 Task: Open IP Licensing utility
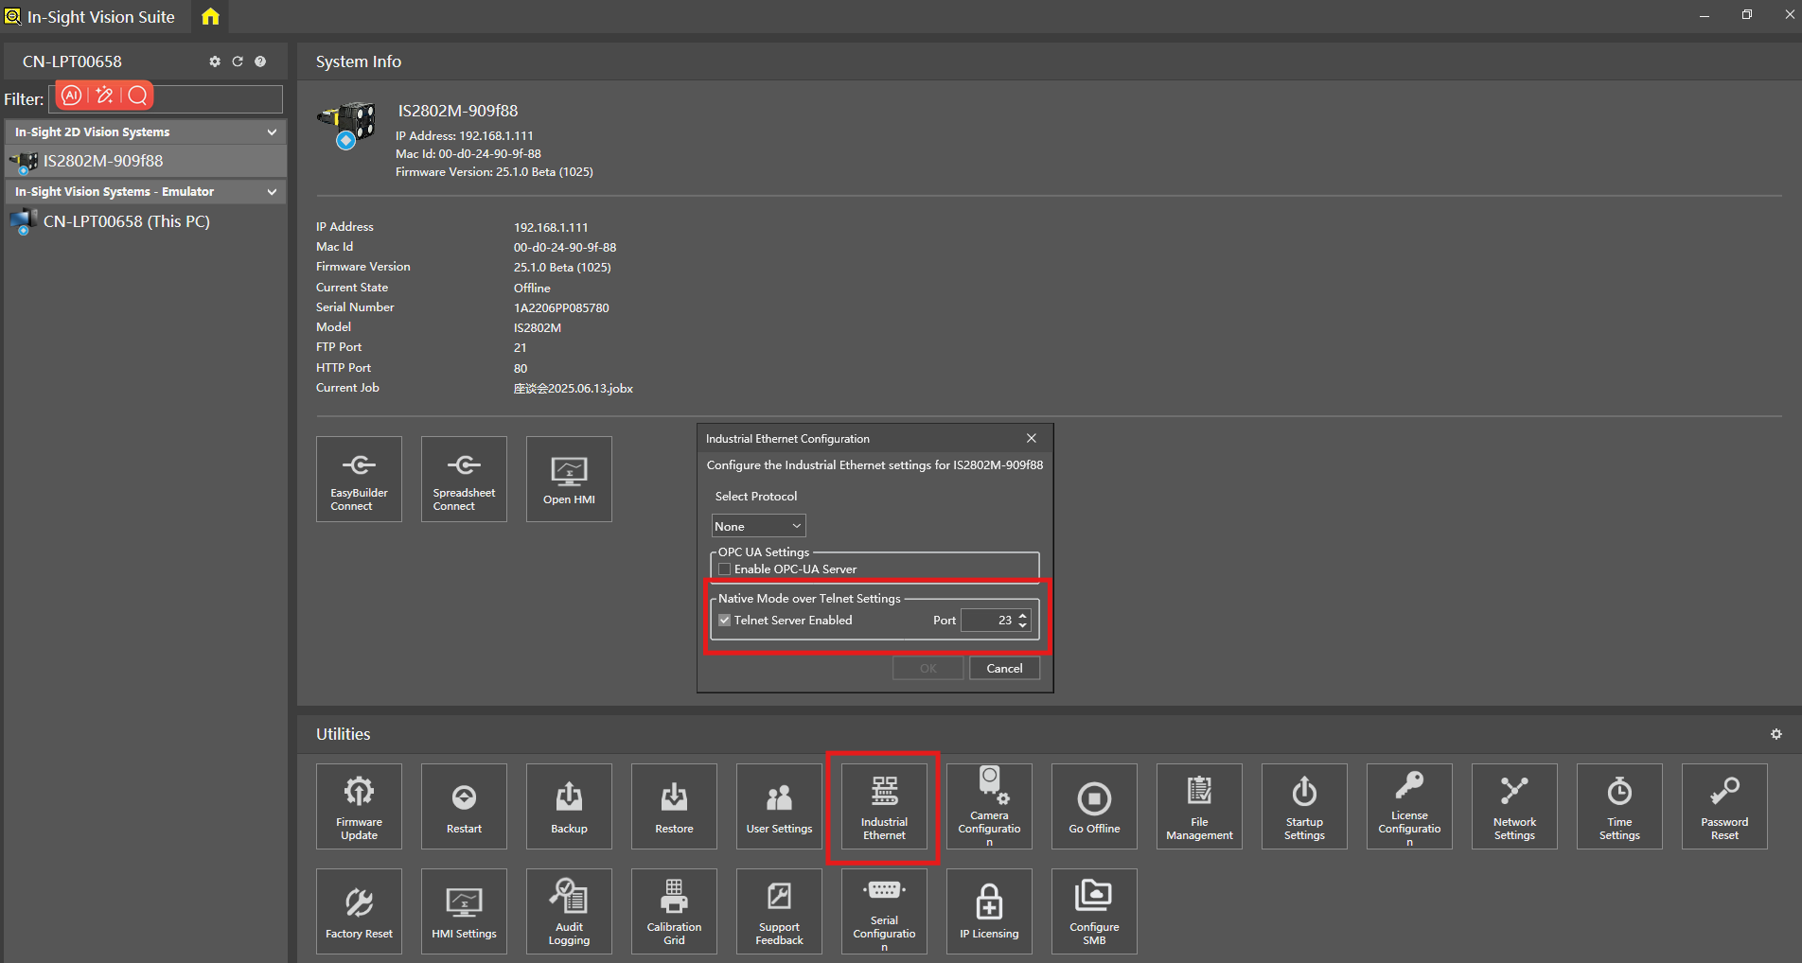pyautogui.click(x=989, y=911)
